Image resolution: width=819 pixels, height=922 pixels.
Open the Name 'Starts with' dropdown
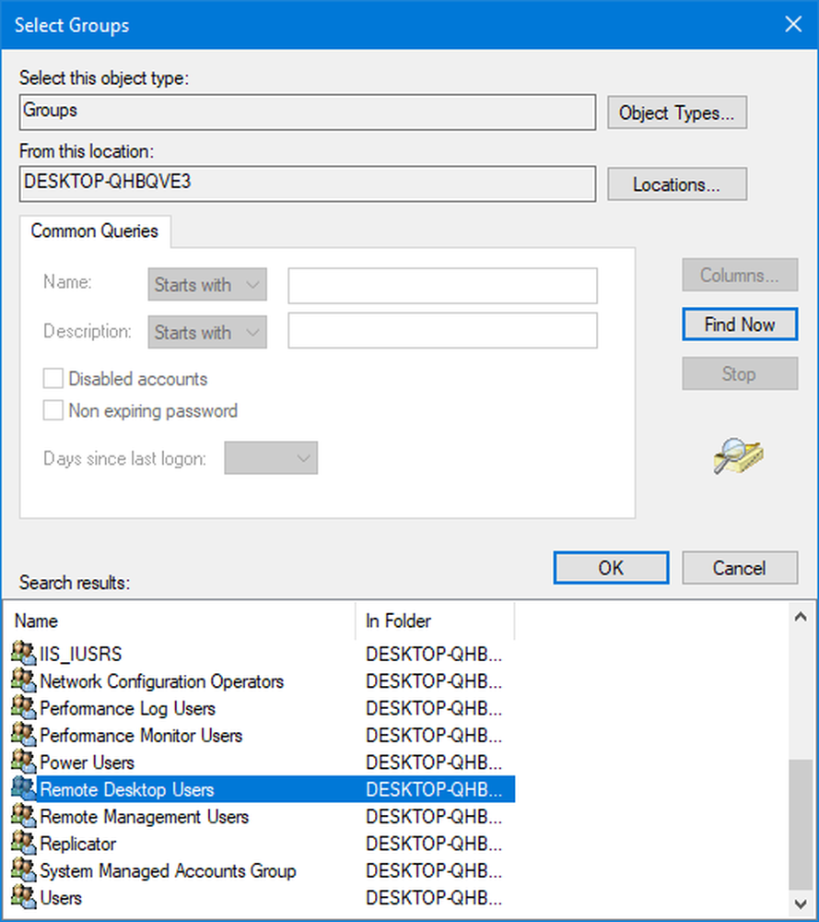click(x=207, y=285)
